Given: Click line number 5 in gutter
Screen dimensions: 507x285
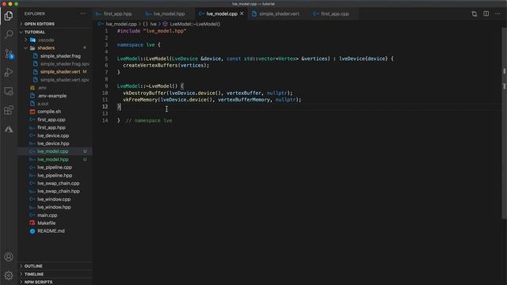Looking at the screenshot, I should pos(106,59).
